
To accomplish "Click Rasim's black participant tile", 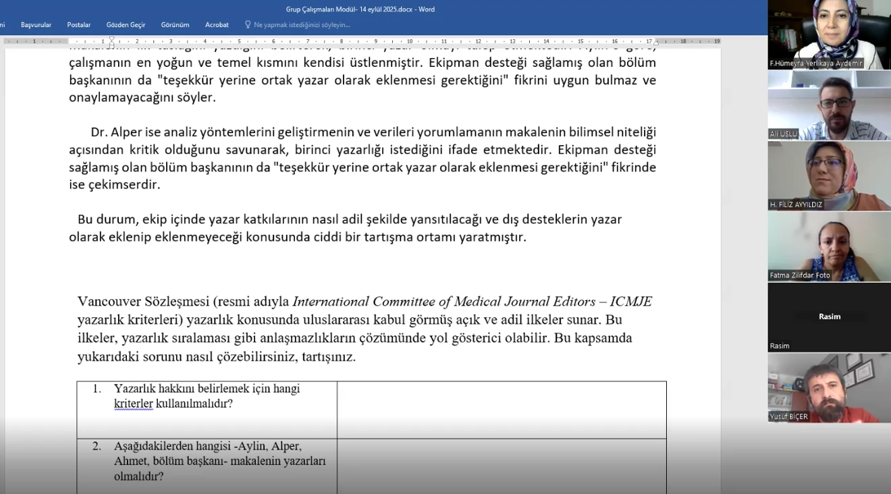I will [829, 317].
